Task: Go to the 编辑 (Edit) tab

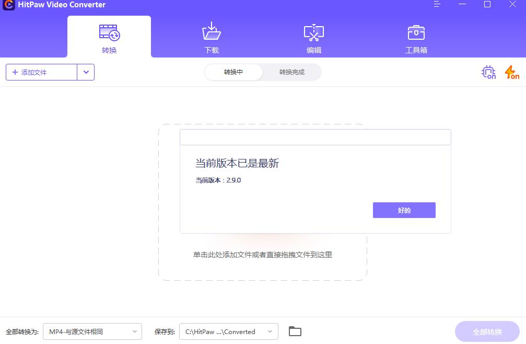Action: point(313,37)
